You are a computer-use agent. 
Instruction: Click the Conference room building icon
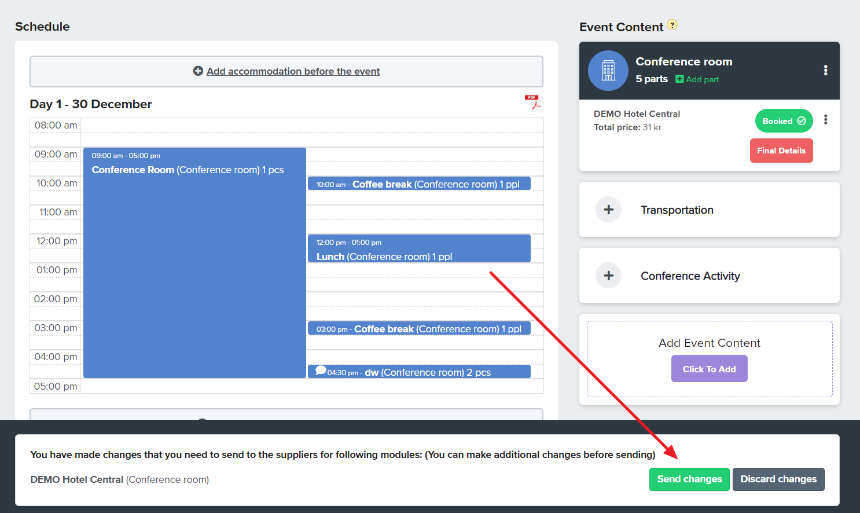point(608,71)
